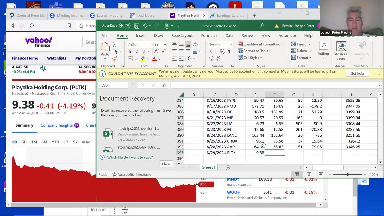
Task: Click Merge and Center icon
Action: coord(195,52)
